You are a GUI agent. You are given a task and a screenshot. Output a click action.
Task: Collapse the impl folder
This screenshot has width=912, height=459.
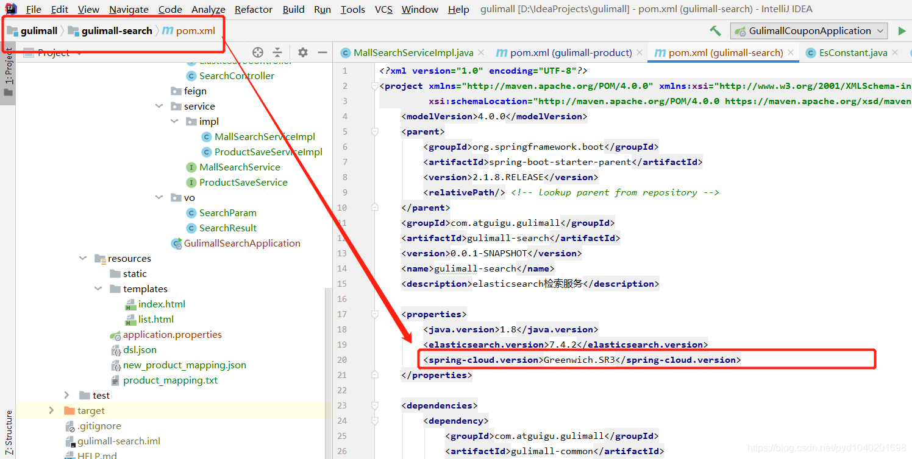174,122
